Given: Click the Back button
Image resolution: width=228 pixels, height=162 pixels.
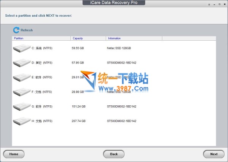Looking at the screenshot, I should point(114,154).
